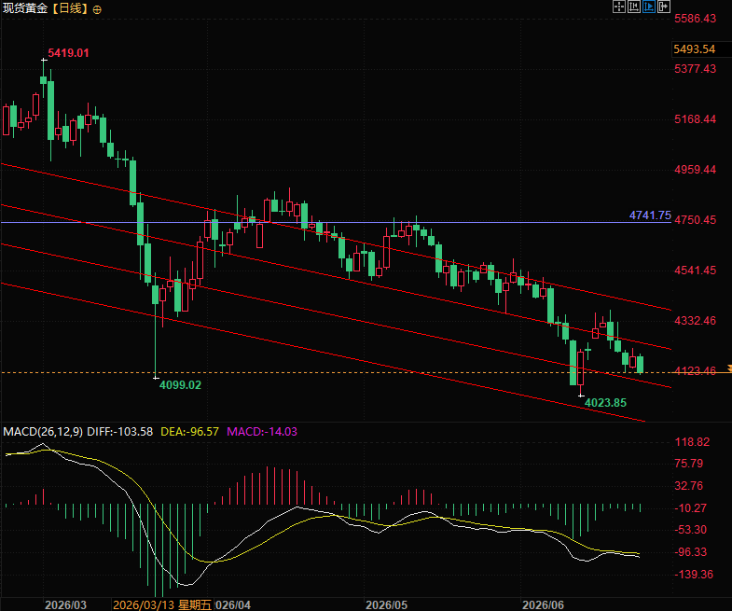The height and width of the screenshot is (611, 732).
Task: Click the magenta MACD:-14.03 value
Action: point(262,432)
